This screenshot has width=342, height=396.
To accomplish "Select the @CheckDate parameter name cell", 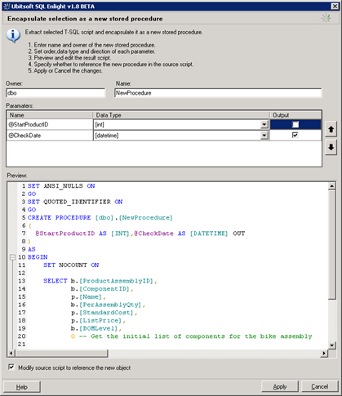I will tap(50, 136).
